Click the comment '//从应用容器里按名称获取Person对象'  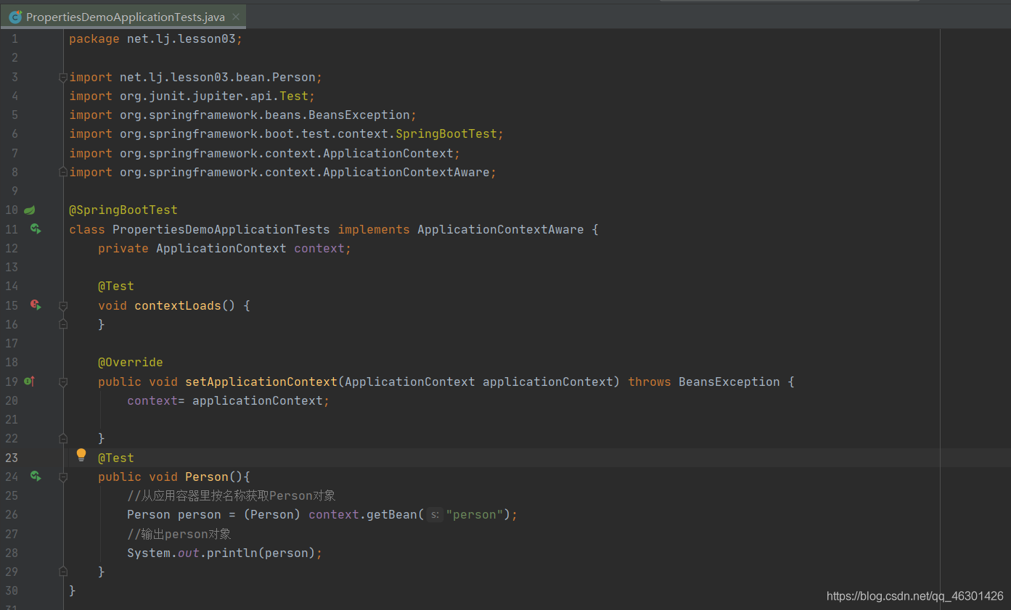click(x=232, y=496)
